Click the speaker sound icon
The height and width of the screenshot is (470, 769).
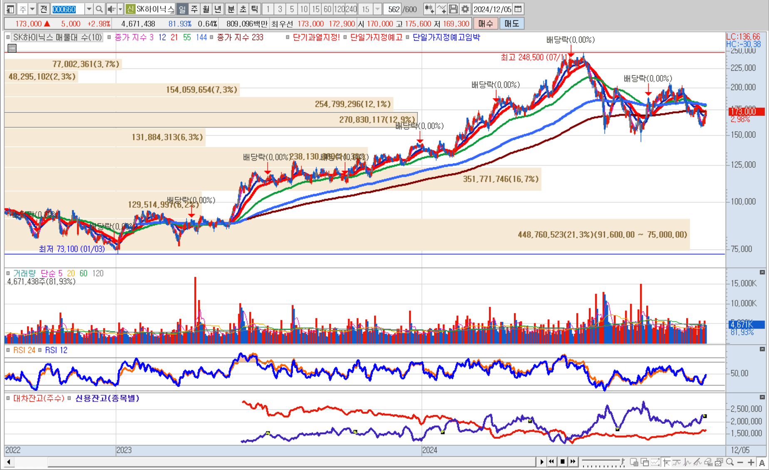coord(111,9)
